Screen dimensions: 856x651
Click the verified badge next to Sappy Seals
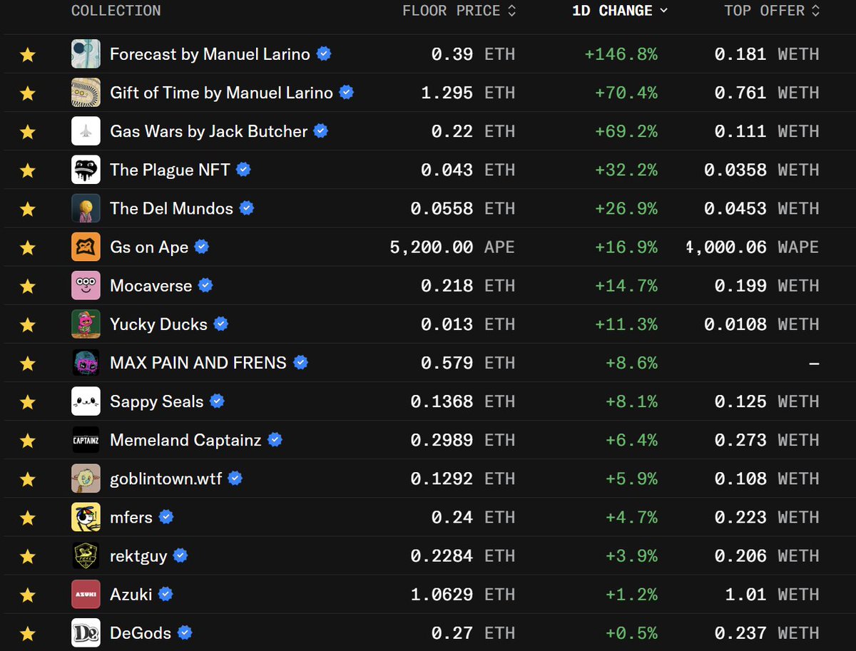click(217, 401)
